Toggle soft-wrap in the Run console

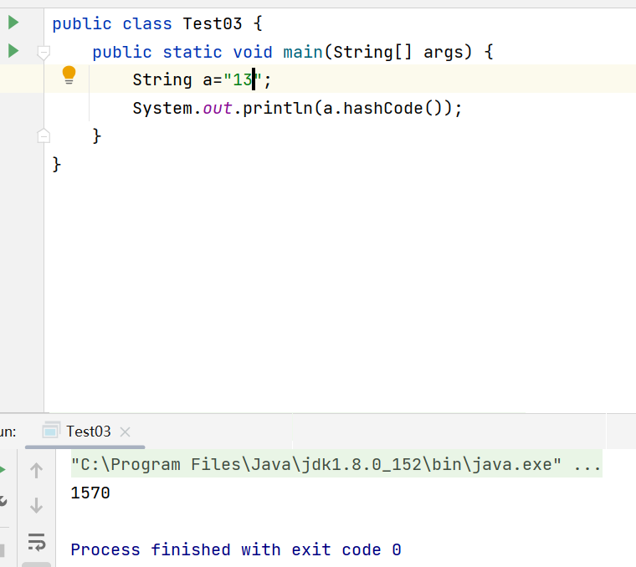tap(36, 542)
